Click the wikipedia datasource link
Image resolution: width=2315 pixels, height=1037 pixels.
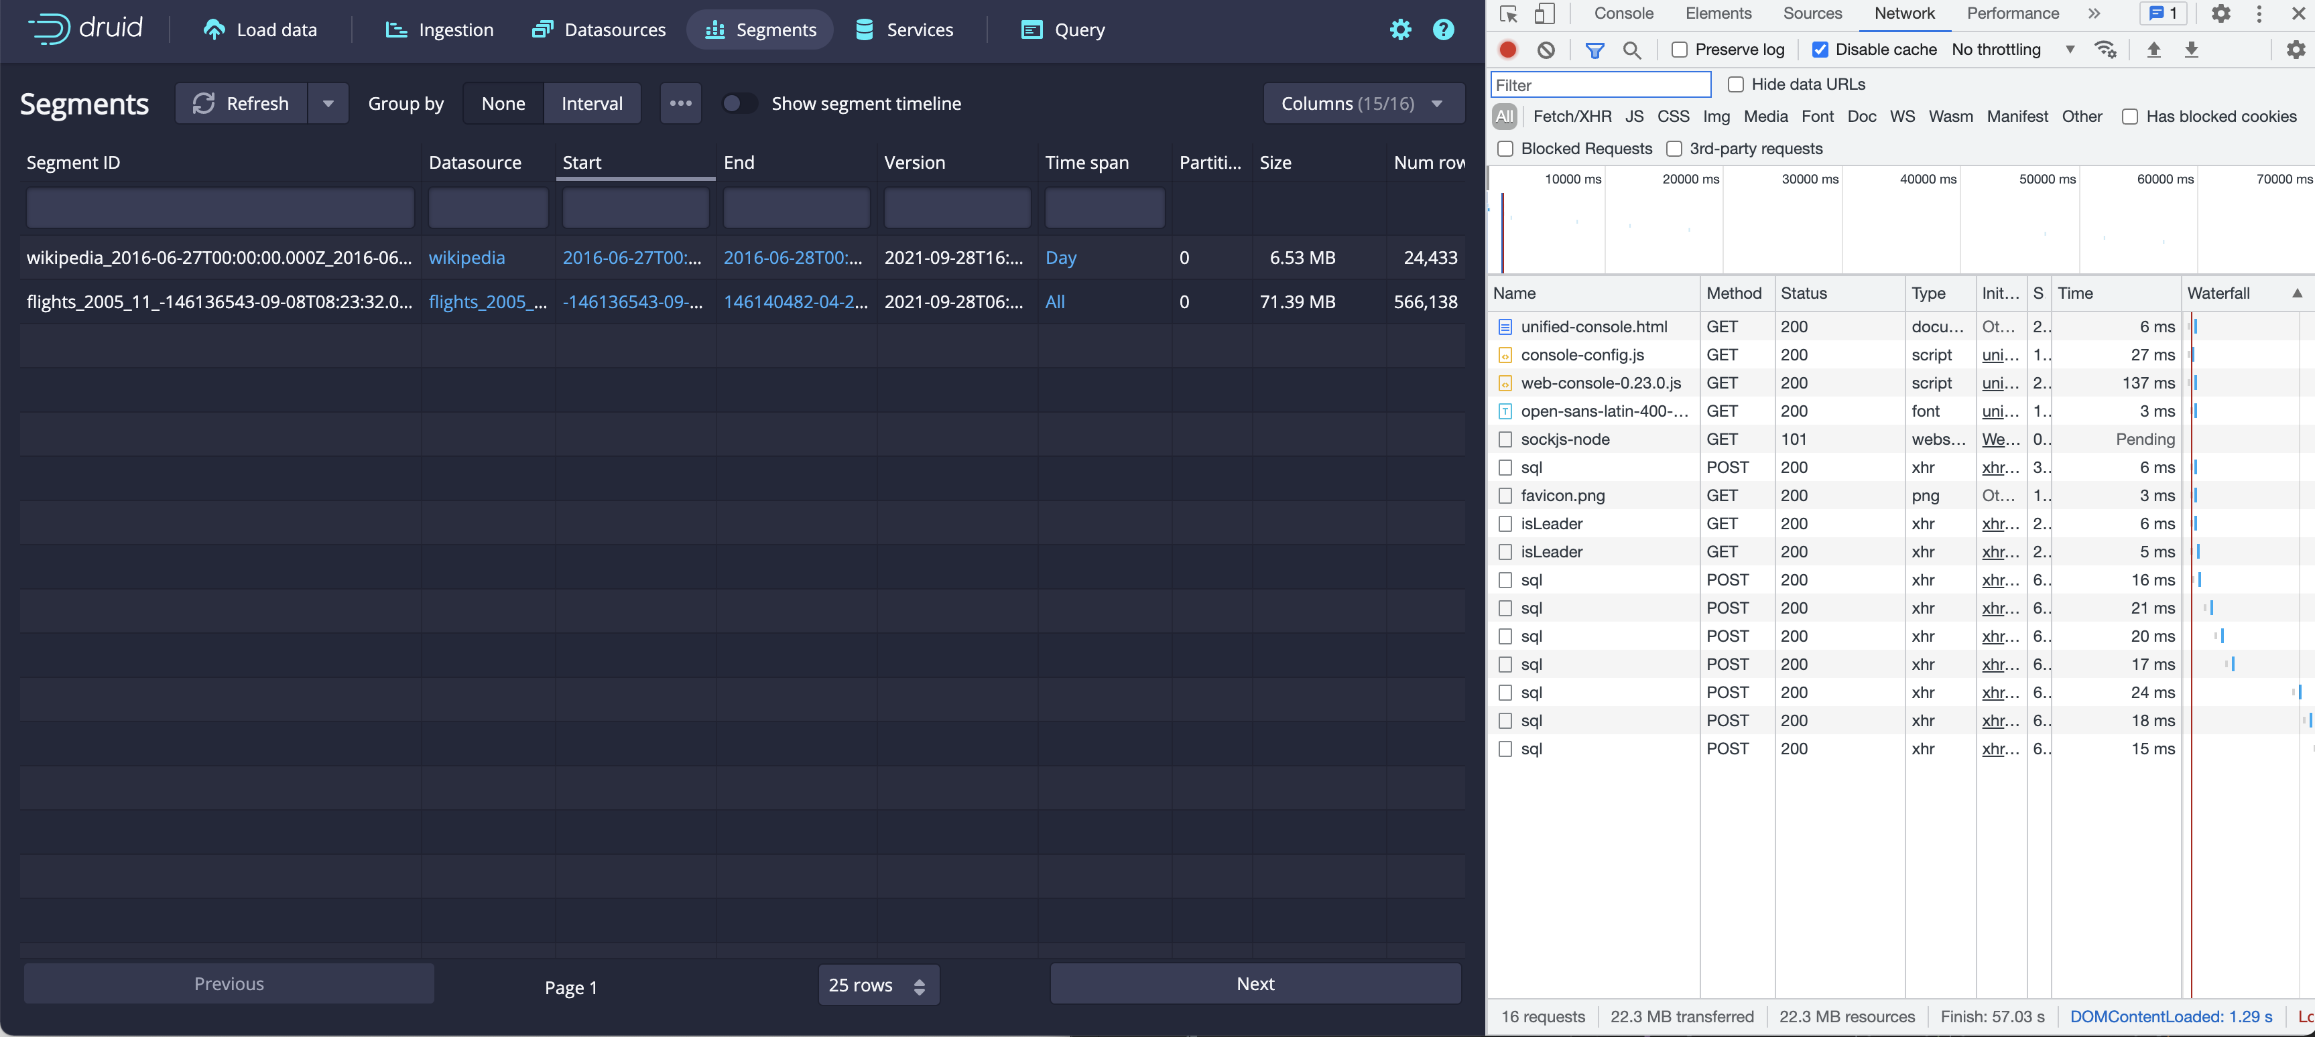click(466, 258)
